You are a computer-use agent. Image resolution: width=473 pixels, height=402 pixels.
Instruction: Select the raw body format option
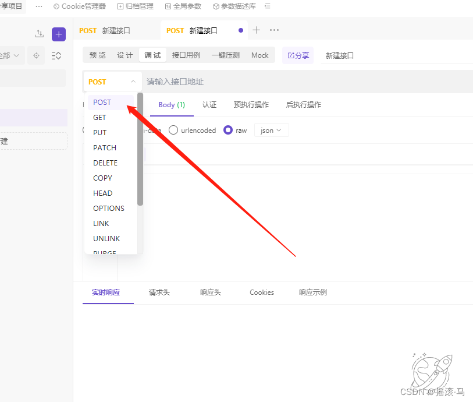[x=228, y=130]
